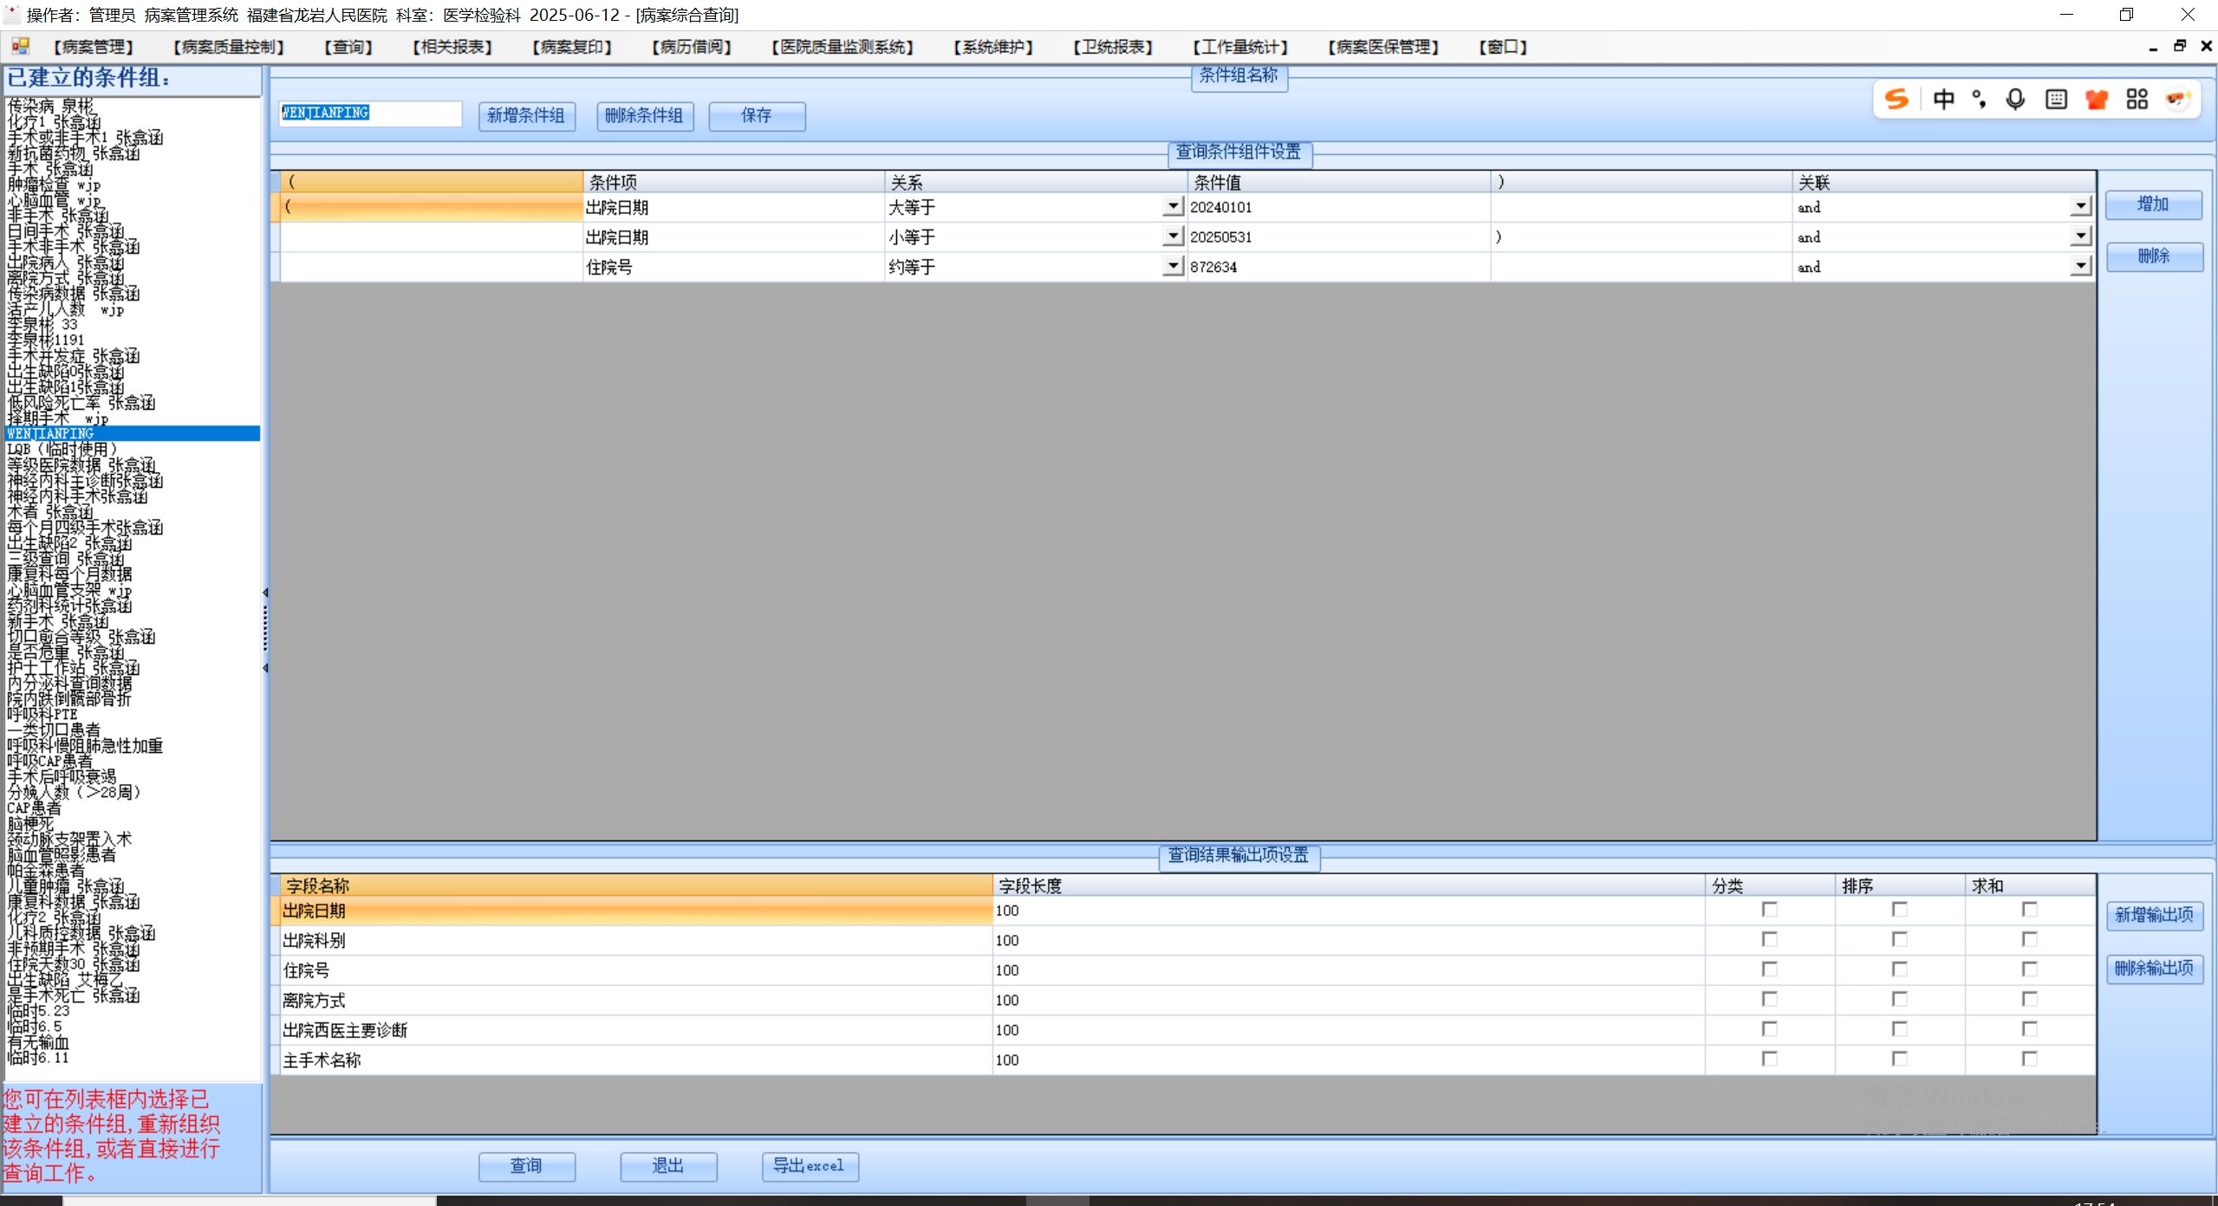This screenshot has width=2218, height=1206.
Task: Open the 【系统维护】 menu
Action: (x=993, y=47)
